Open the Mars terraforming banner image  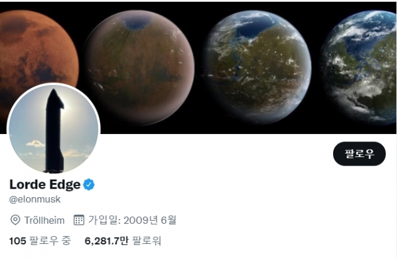tap(198, 68)
